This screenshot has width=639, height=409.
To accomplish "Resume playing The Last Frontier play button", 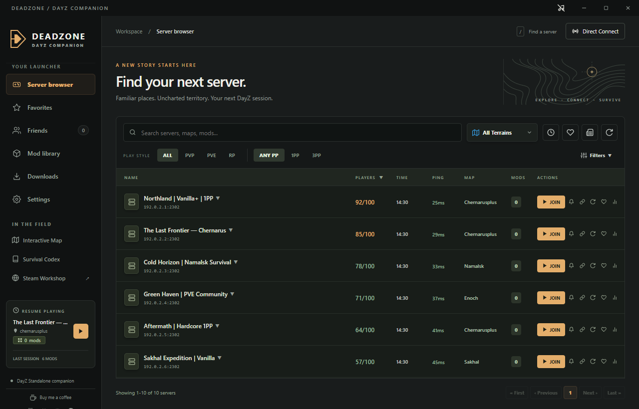I will 81,331.
